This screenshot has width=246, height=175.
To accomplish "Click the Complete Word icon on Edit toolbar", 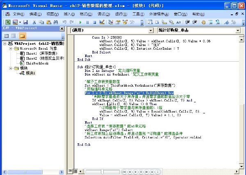I will point(178,22).
